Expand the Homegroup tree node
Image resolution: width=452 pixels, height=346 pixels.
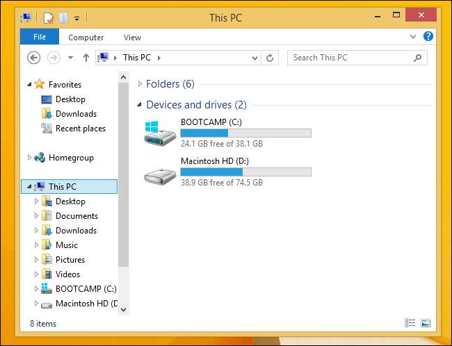29,158
